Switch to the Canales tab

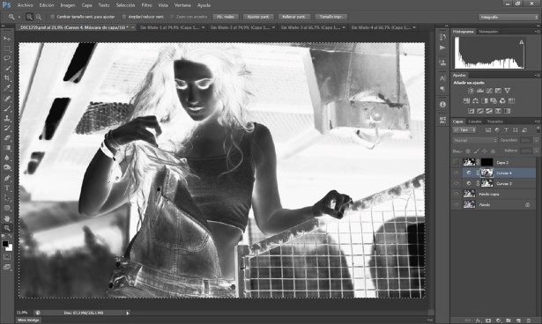pyautogui.click(x=475, y=121)
